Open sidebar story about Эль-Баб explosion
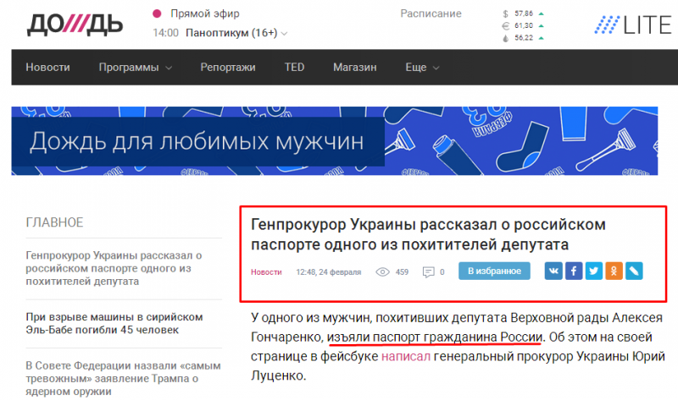Image resolution: width=678 pixels, height=400 pixels. [x=114, y=325]
